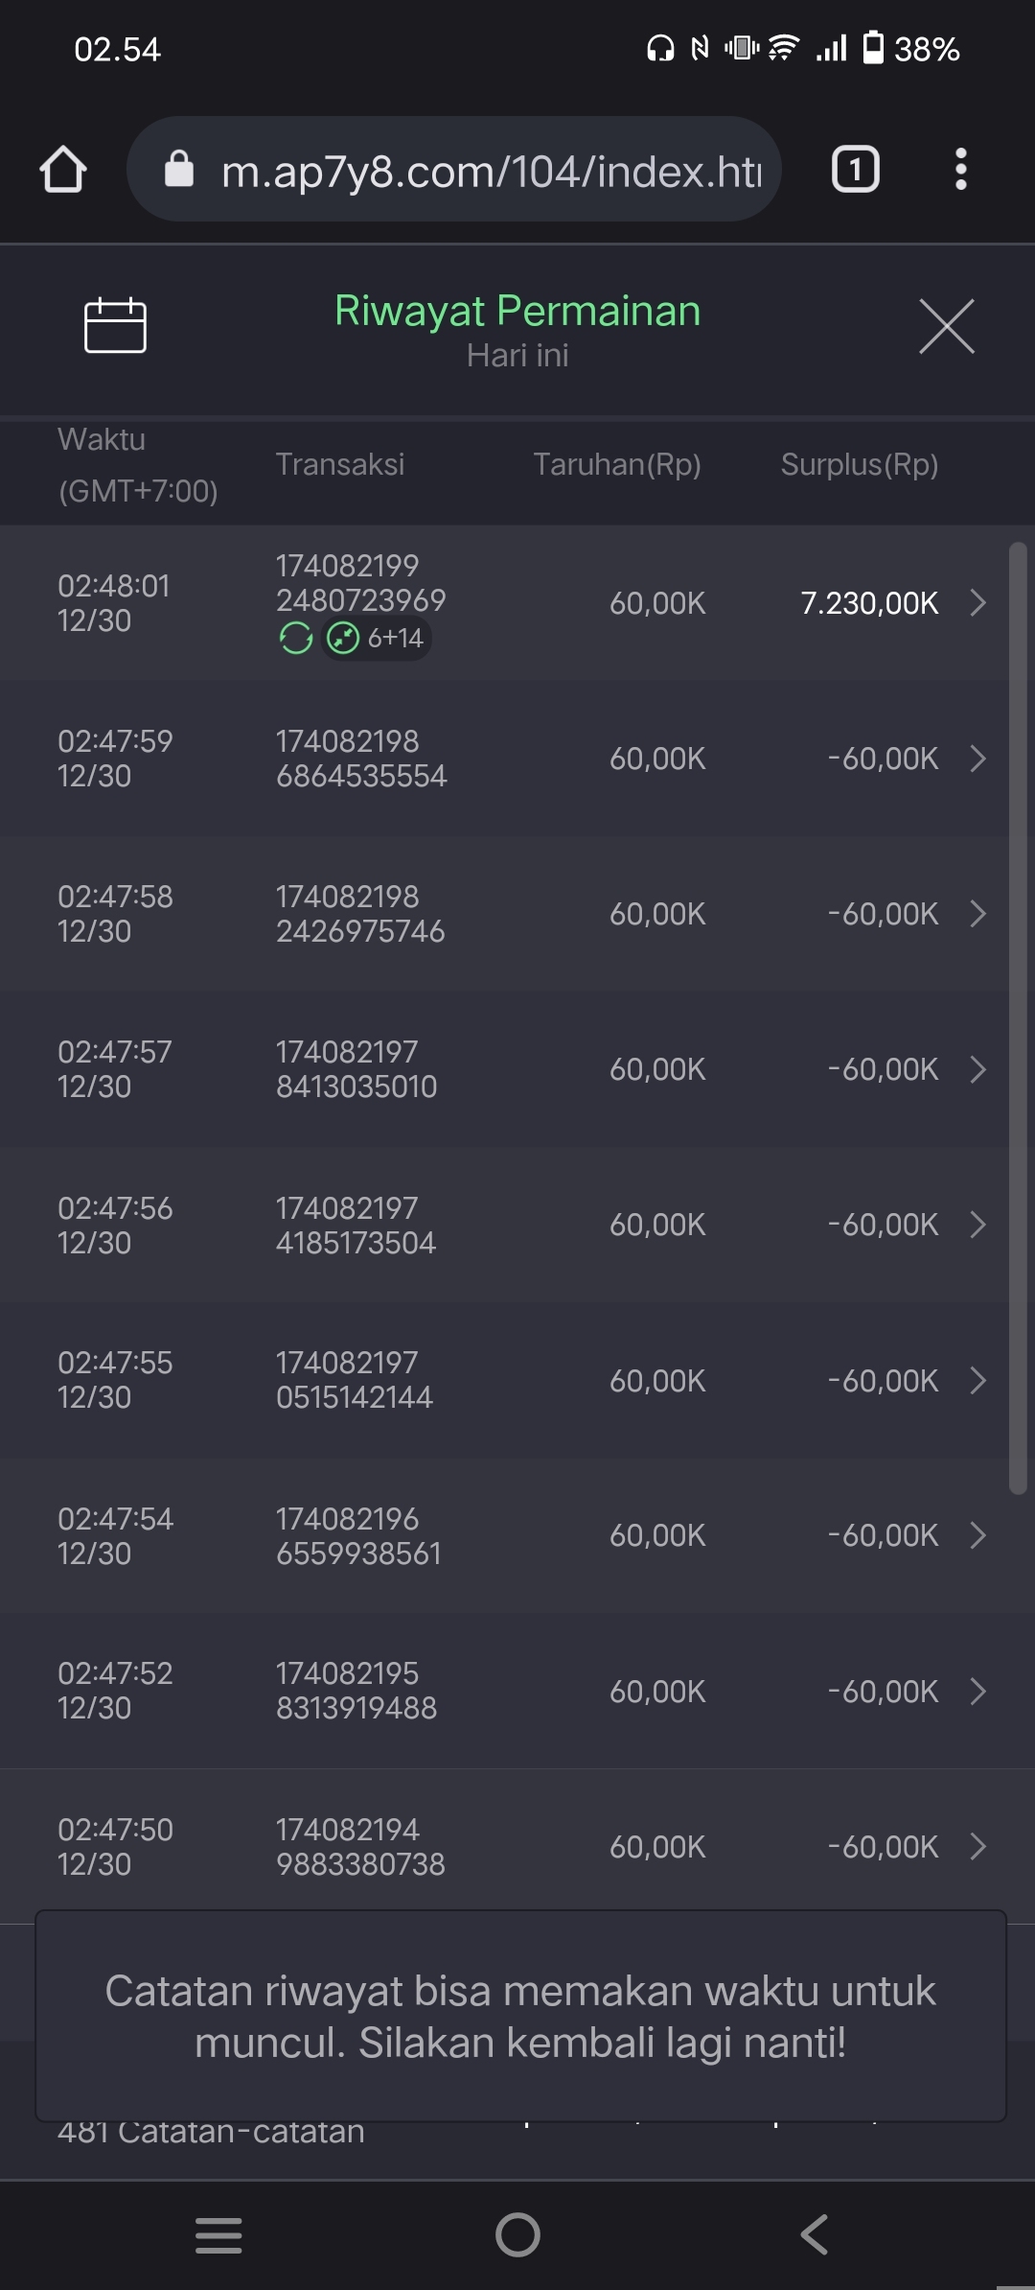Select transaction 174082196 6559938561 row
The height and width of the screenshot is (2290, 1035).
357,1536
